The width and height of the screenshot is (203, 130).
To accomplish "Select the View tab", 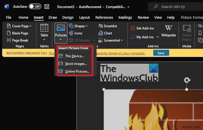I will point(158,17).
